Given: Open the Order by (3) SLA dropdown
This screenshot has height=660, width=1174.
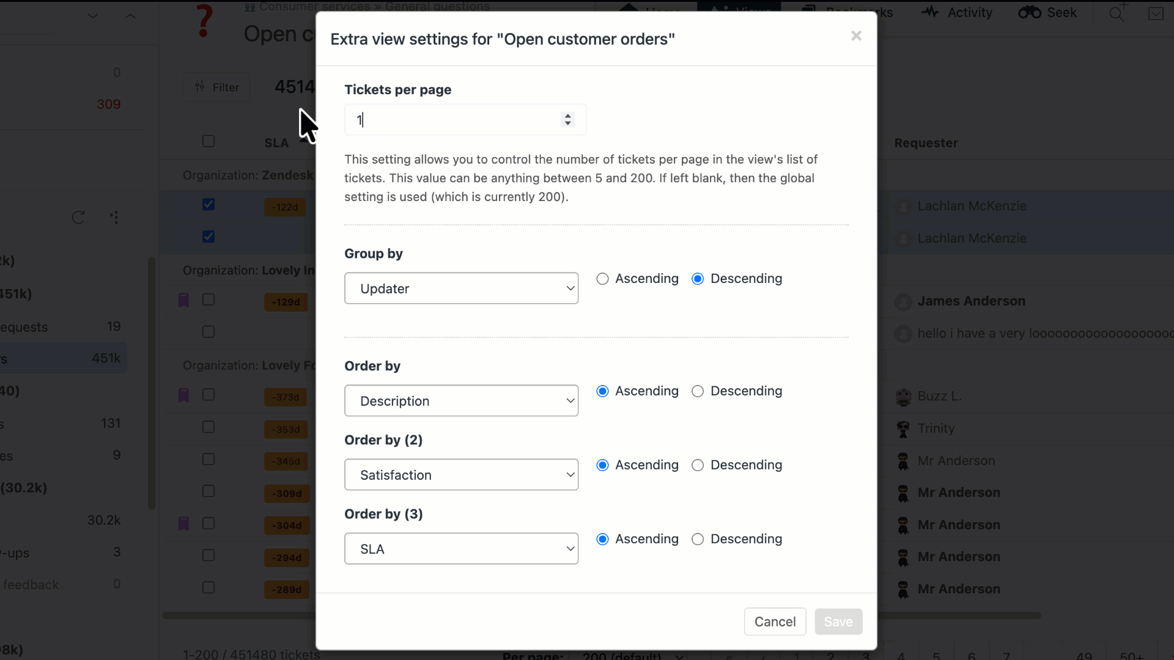Looking at the screenshot, I should pyautogui.click(x=461, y=549).
